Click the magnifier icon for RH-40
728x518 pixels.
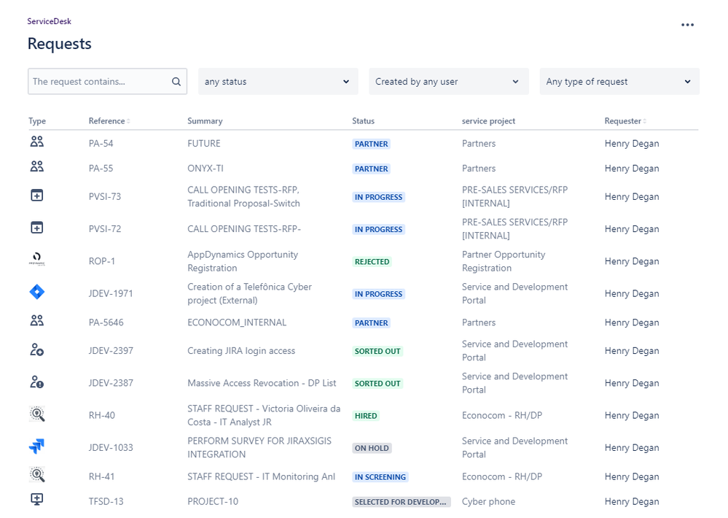tap(36, 414)
